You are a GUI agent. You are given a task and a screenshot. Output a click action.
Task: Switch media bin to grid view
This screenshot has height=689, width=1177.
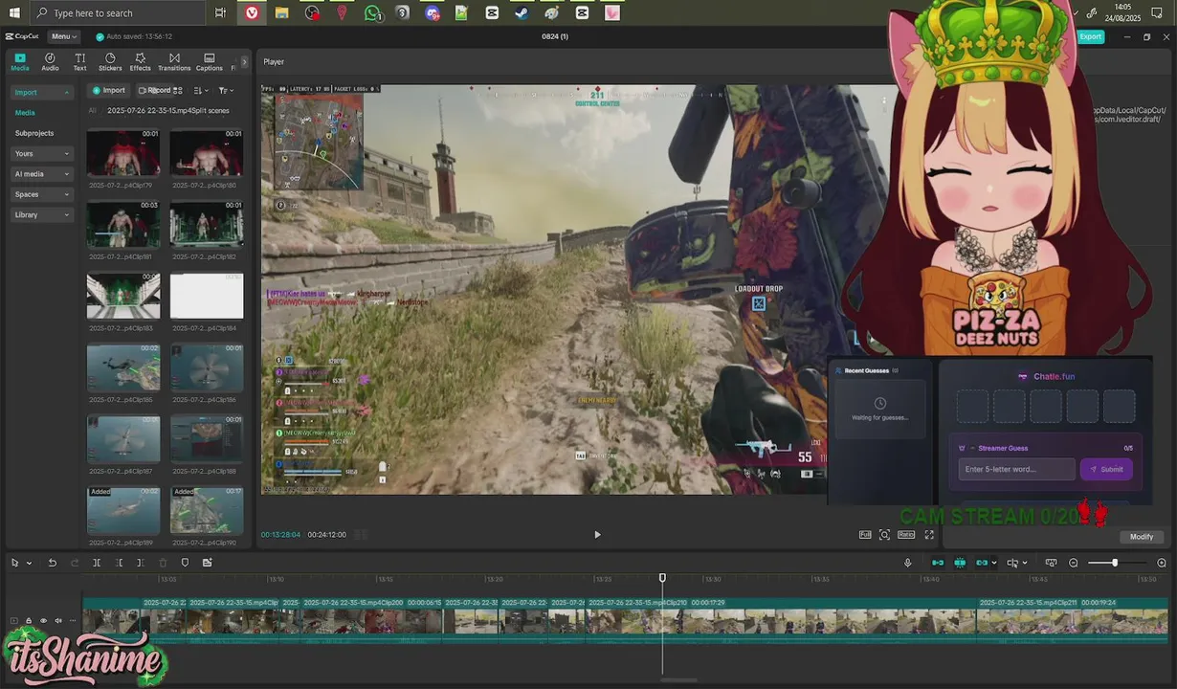(178, 90)
